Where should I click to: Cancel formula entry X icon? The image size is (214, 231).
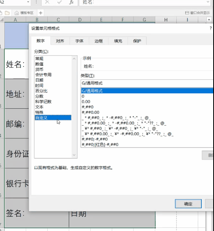pyautogui.click(x=47, y=2)
